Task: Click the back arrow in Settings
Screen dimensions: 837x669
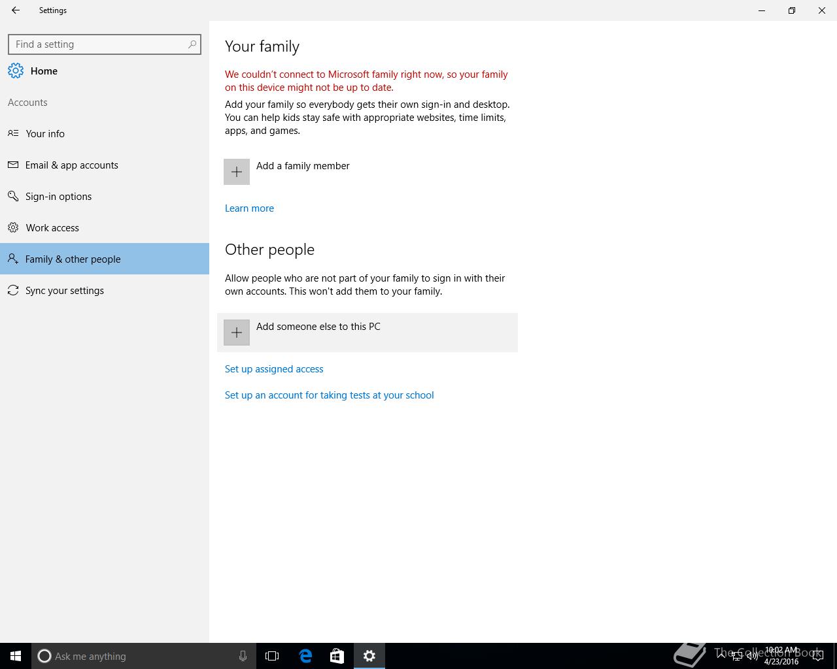Action: [x=16, y=10]
